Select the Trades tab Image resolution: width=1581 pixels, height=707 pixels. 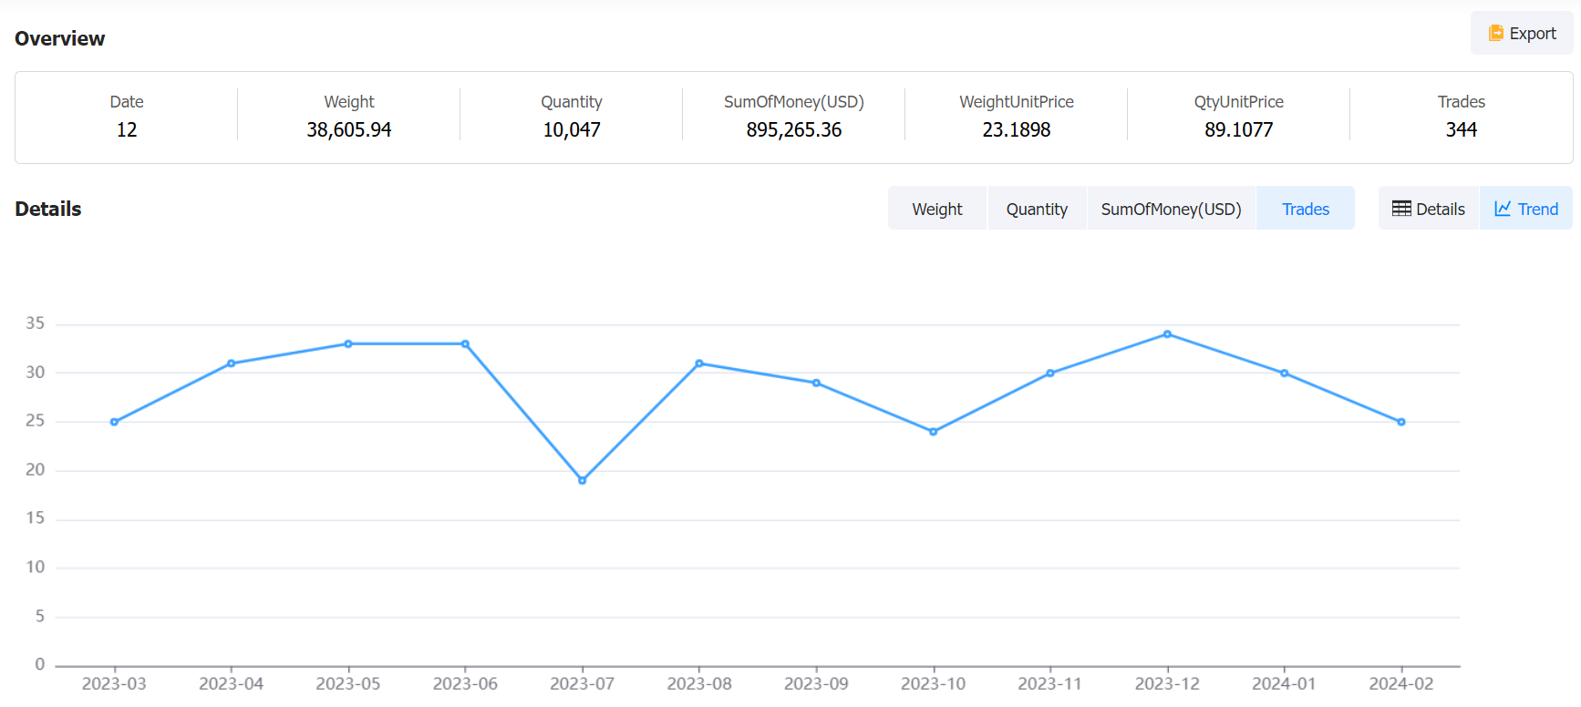point(1306,209)
